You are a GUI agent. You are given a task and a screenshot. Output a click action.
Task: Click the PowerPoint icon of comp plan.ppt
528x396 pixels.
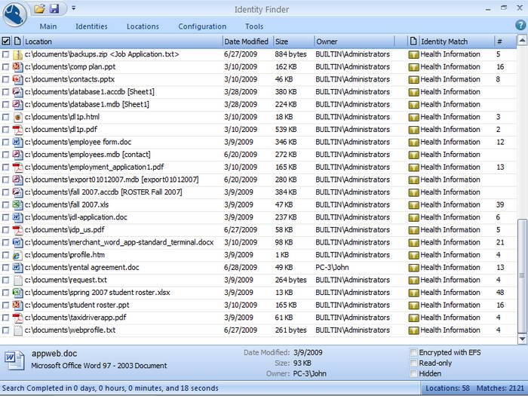(x=17, y=67)
